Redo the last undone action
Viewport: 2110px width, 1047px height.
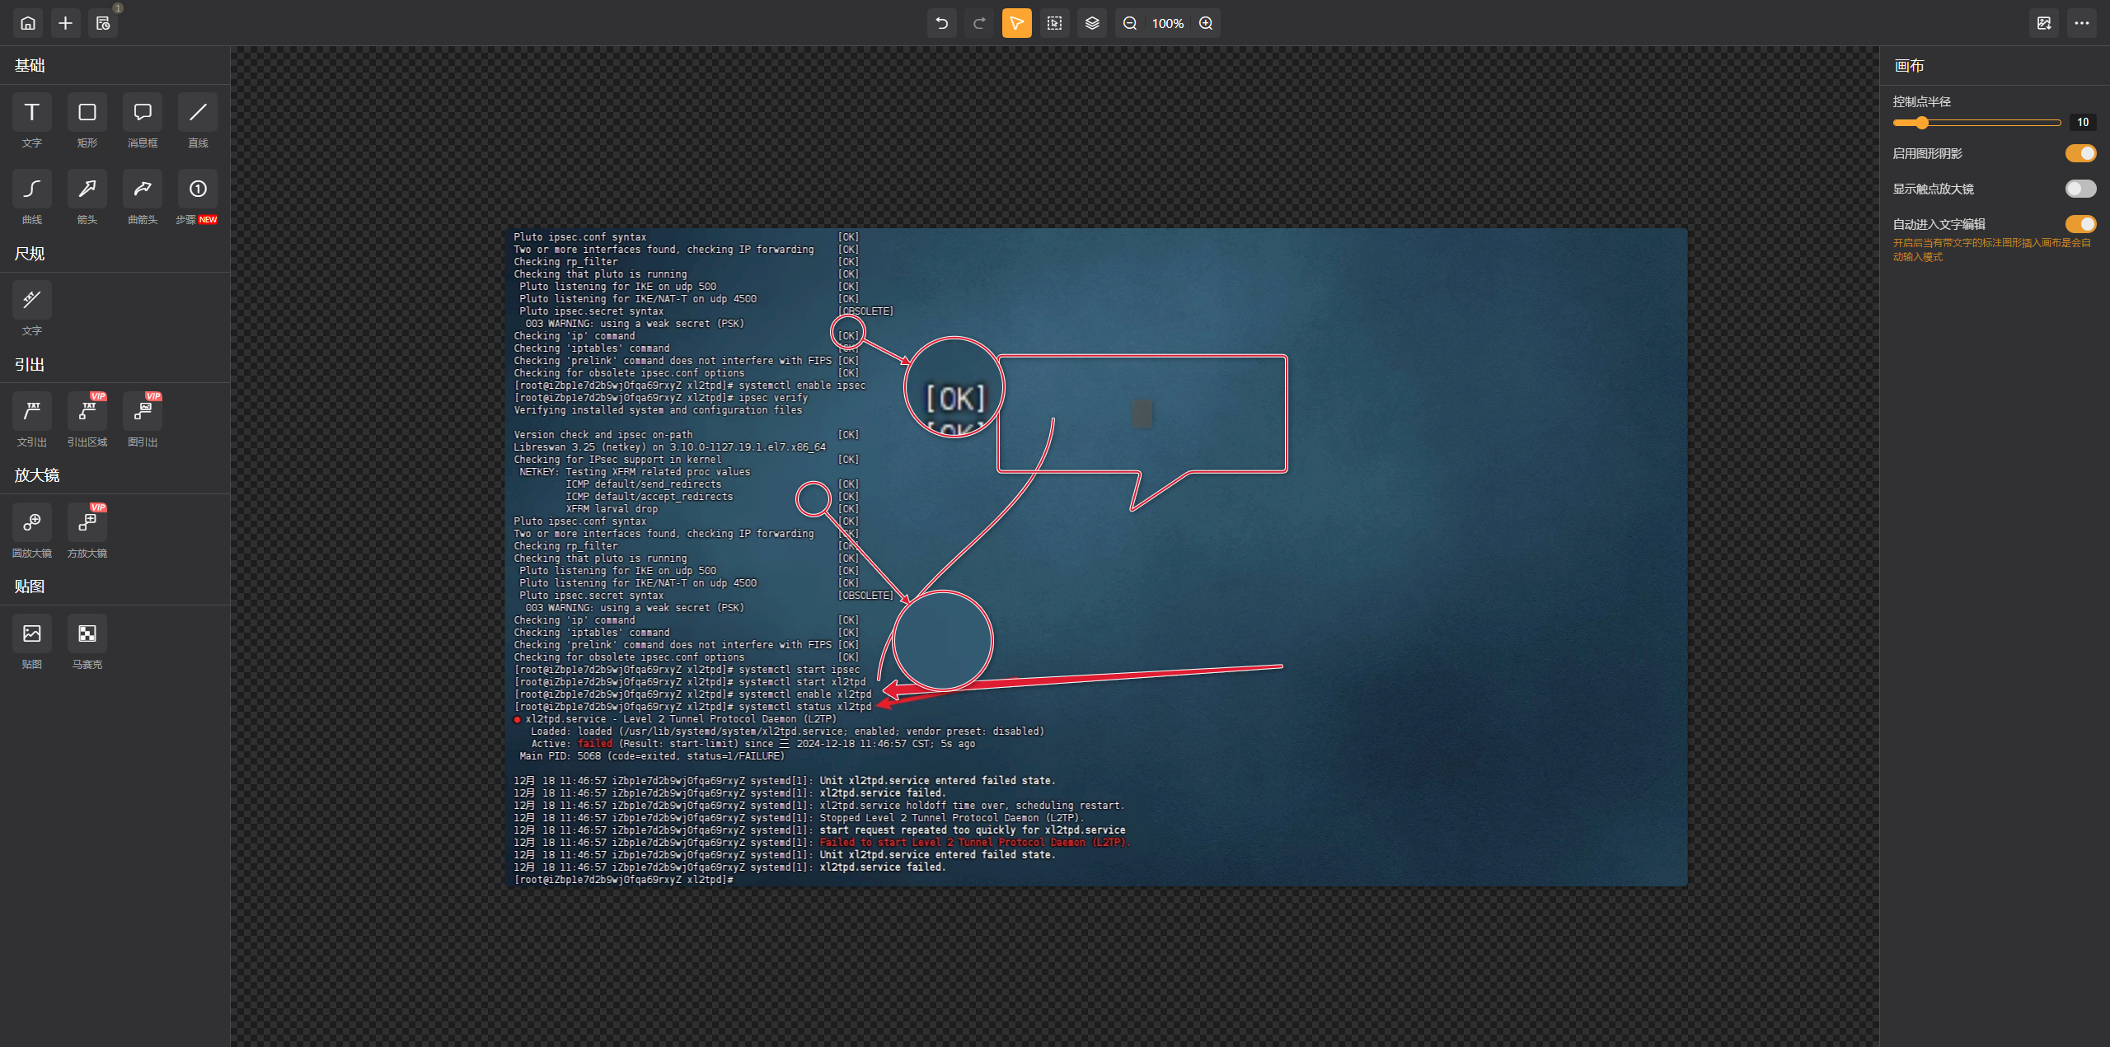[x=979, y=23]
